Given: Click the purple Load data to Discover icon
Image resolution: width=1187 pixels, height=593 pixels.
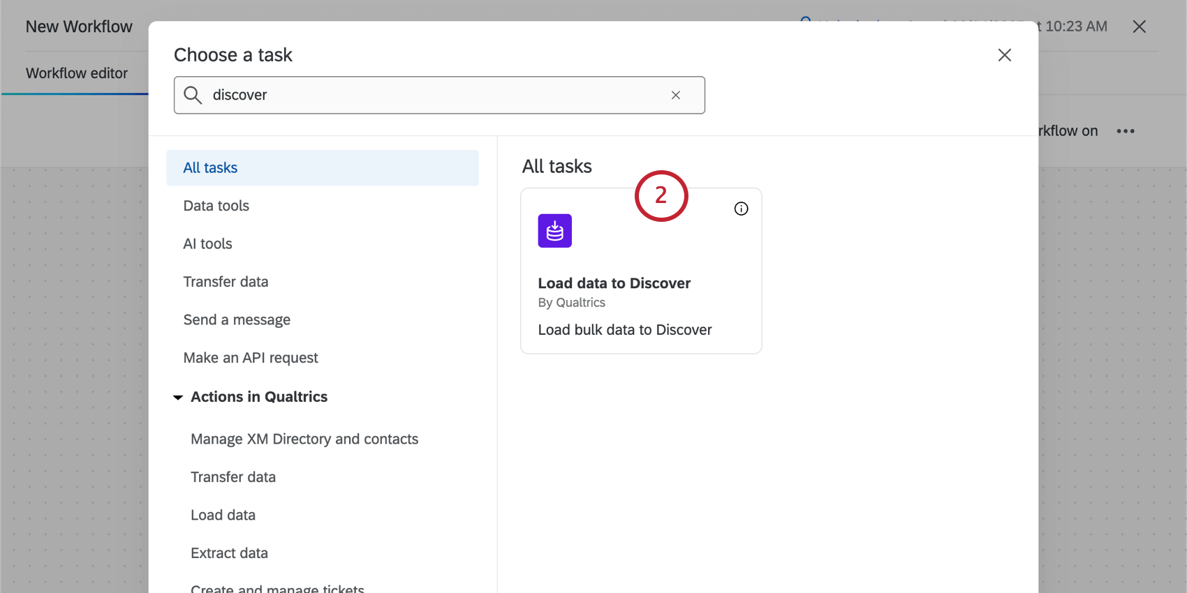Looking at the screenshot, I should 554,231.
